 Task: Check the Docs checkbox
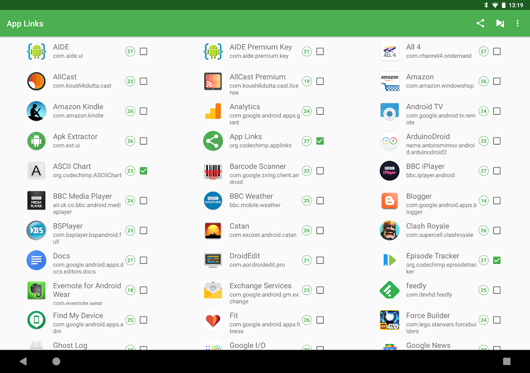[143, 260]
